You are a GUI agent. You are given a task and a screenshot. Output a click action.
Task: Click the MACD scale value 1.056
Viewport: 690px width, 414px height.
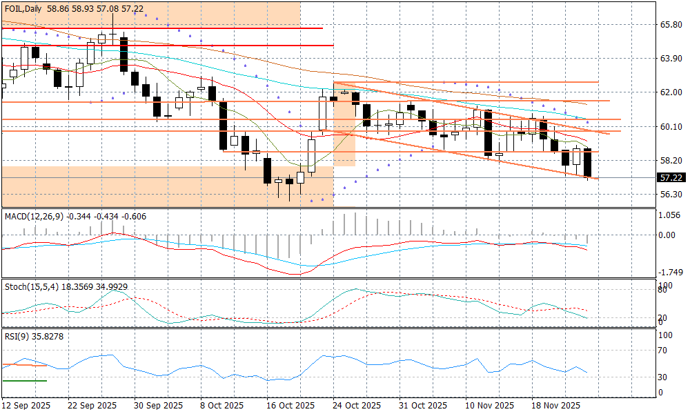click(671, 215)
